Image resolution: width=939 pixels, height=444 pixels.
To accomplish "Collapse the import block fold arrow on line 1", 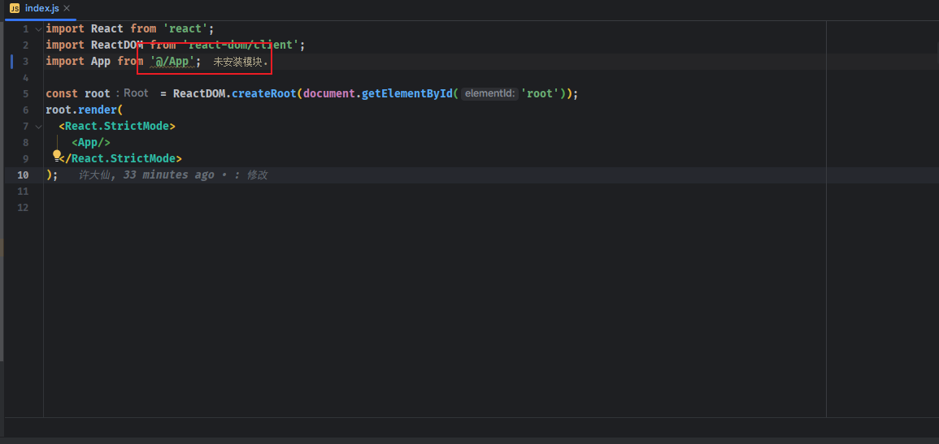I will click(37, 29).
